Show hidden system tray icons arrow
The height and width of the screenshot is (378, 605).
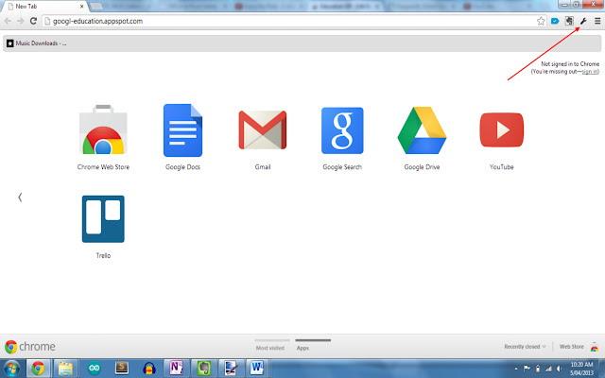coord(516,369)
